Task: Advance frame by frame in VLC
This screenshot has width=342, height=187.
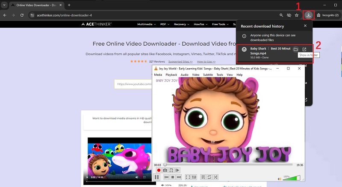Action: [177, 170]
